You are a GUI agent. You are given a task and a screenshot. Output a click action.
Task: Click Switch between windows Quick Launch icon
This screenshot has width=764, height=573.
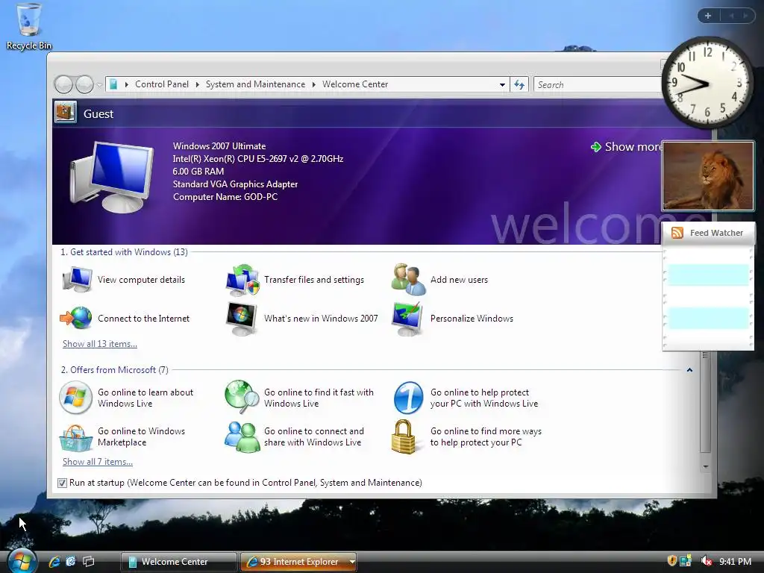tap(89, 561)
